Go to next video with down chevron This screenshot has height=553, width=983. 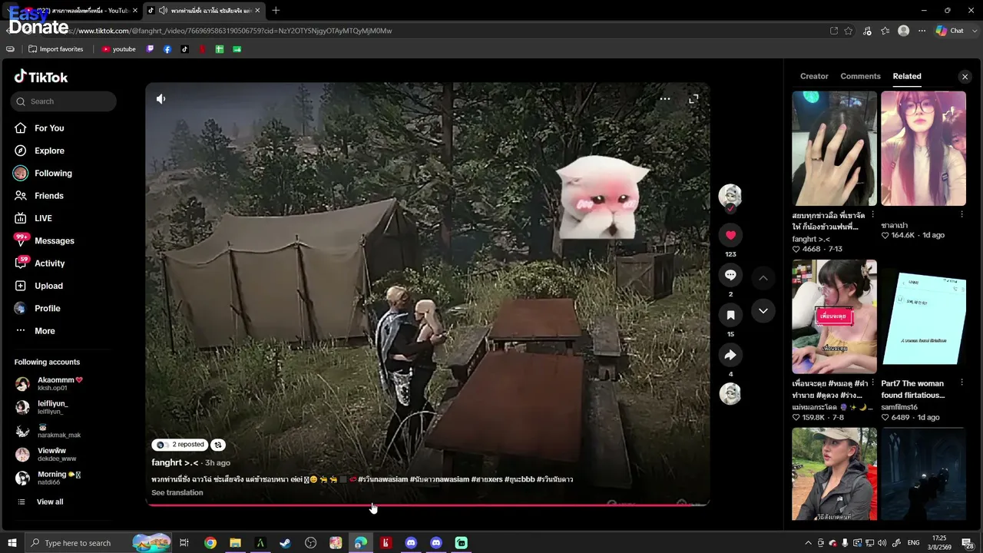763,311
